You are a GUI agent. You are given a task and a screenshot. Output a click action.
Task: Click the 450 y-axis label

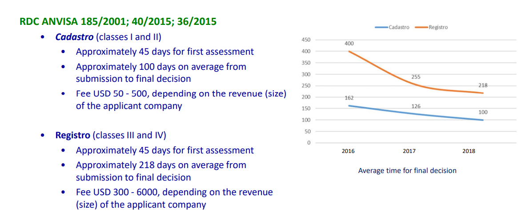[x=305, y=40]
